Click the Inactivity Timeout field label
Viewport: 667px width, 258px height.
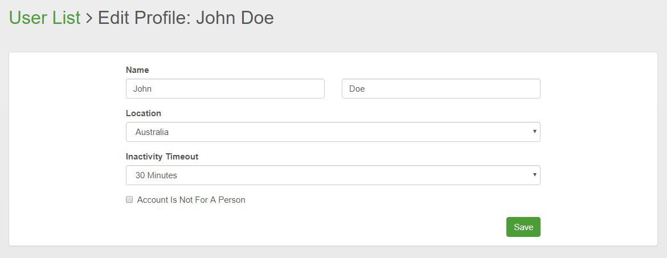[x=162, y=157]
